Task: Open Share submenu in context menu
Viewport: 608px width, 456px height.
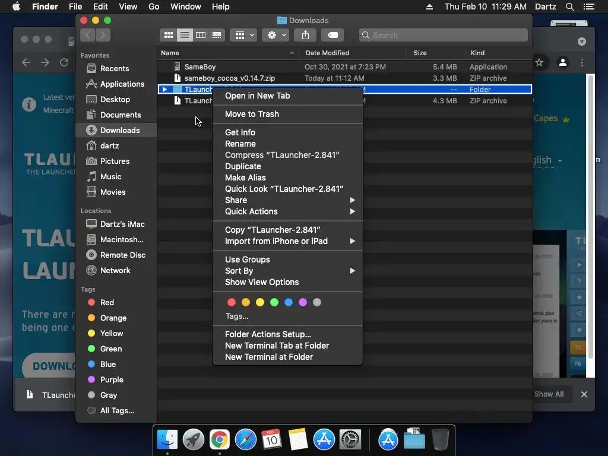Action: (x=287, y=200)
